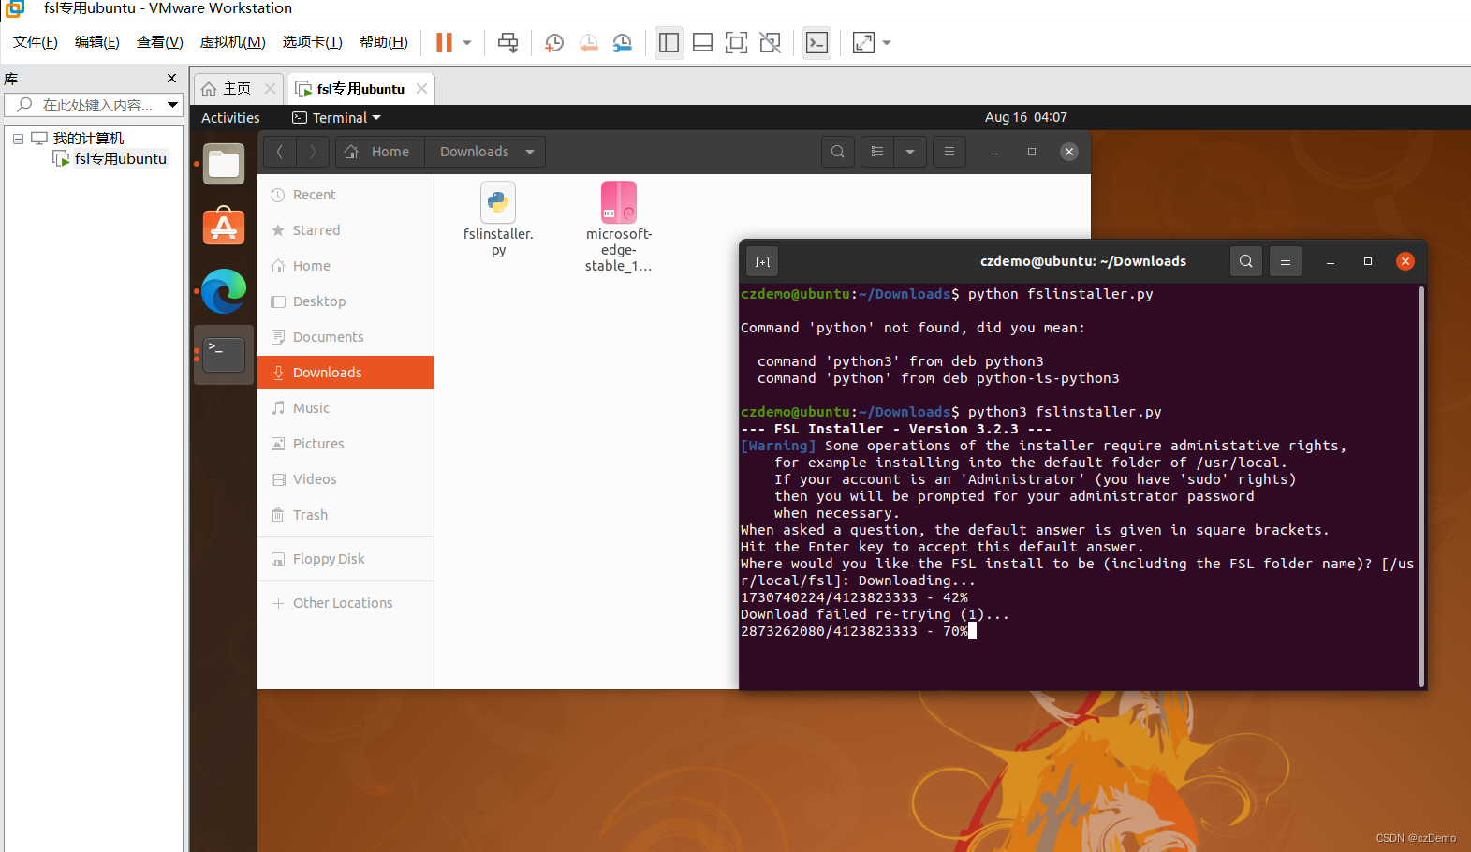Open Ubuntu Software from the dock
Viewport: 1471px width, 852px height.
[x=224, y=227]
